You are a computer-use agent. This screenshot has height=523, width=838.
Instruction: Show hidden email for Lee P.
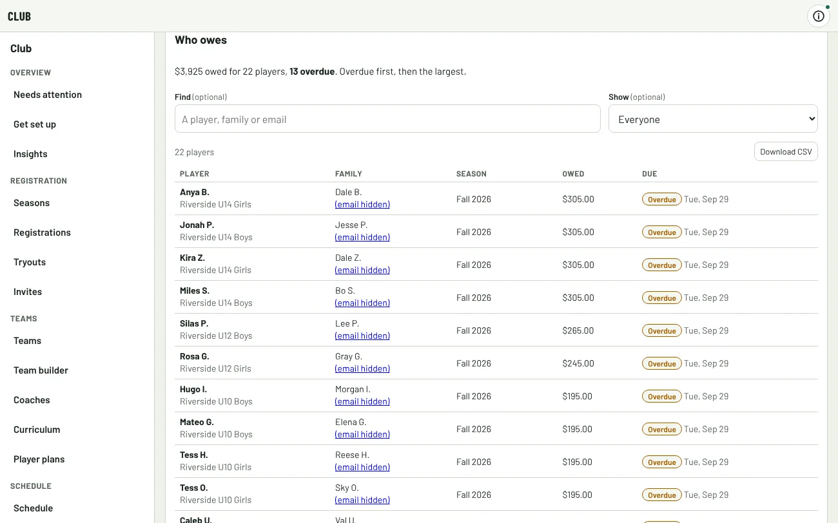(362, 336)
